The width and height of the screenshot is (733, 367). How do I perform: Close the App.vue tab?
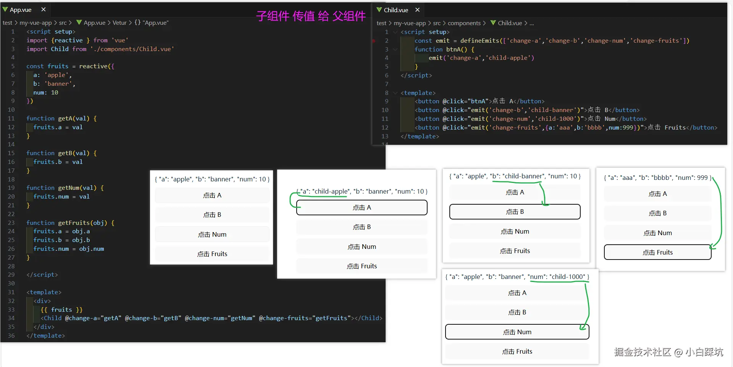(x=43, y=10)
